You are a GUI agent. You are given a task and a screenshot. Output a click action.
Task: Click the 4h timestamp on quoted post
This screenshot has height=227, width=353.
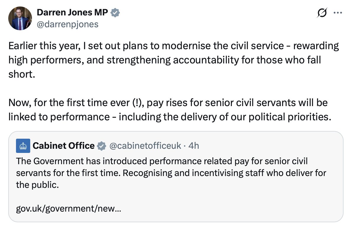[194, 146]
